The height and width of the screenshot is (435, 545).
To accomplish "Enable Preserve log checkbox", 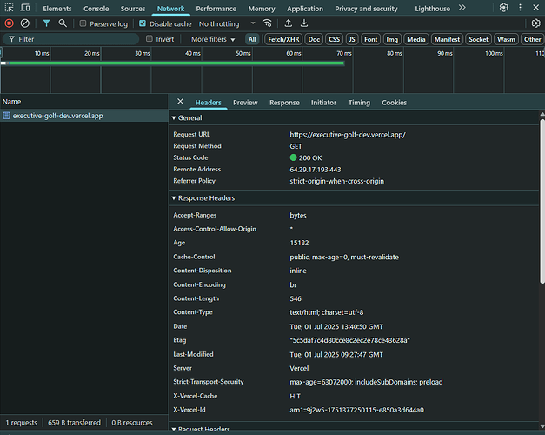I will click(x=83, y=23).
